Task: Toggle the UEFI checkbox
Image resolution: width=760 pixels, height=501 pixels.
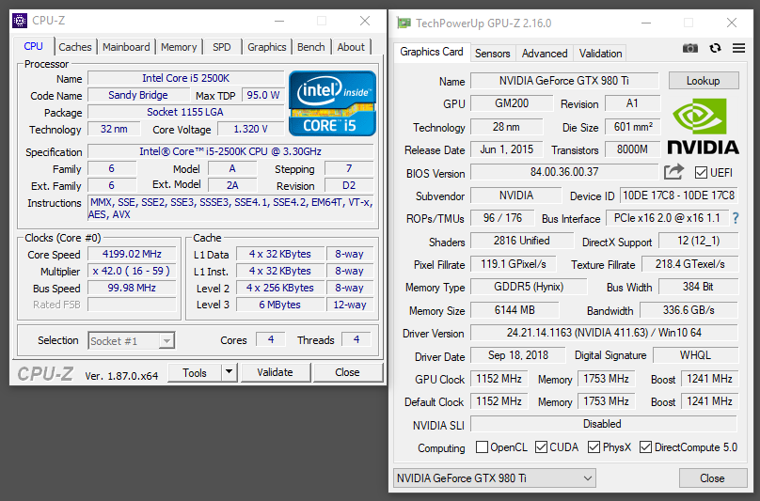Action: tap(701, 173)
